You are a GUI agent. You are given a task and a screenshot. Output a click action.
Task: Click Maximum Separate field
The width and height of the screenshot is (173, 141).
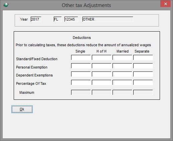[143, 92]
